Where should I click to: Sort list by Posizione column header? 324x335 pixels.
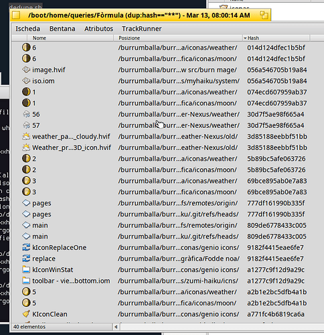129,38
